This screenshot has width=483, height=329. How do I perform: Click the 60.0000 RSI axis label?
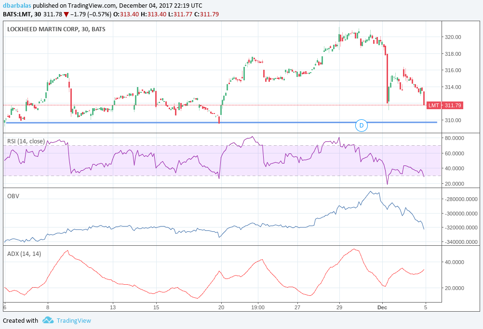[x=454, y=153]
